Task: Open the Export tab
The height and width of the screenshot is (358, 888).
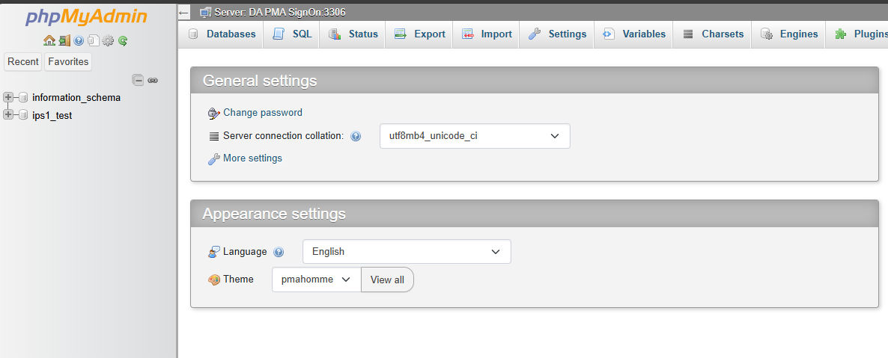Action: click(x=419, y=34)
